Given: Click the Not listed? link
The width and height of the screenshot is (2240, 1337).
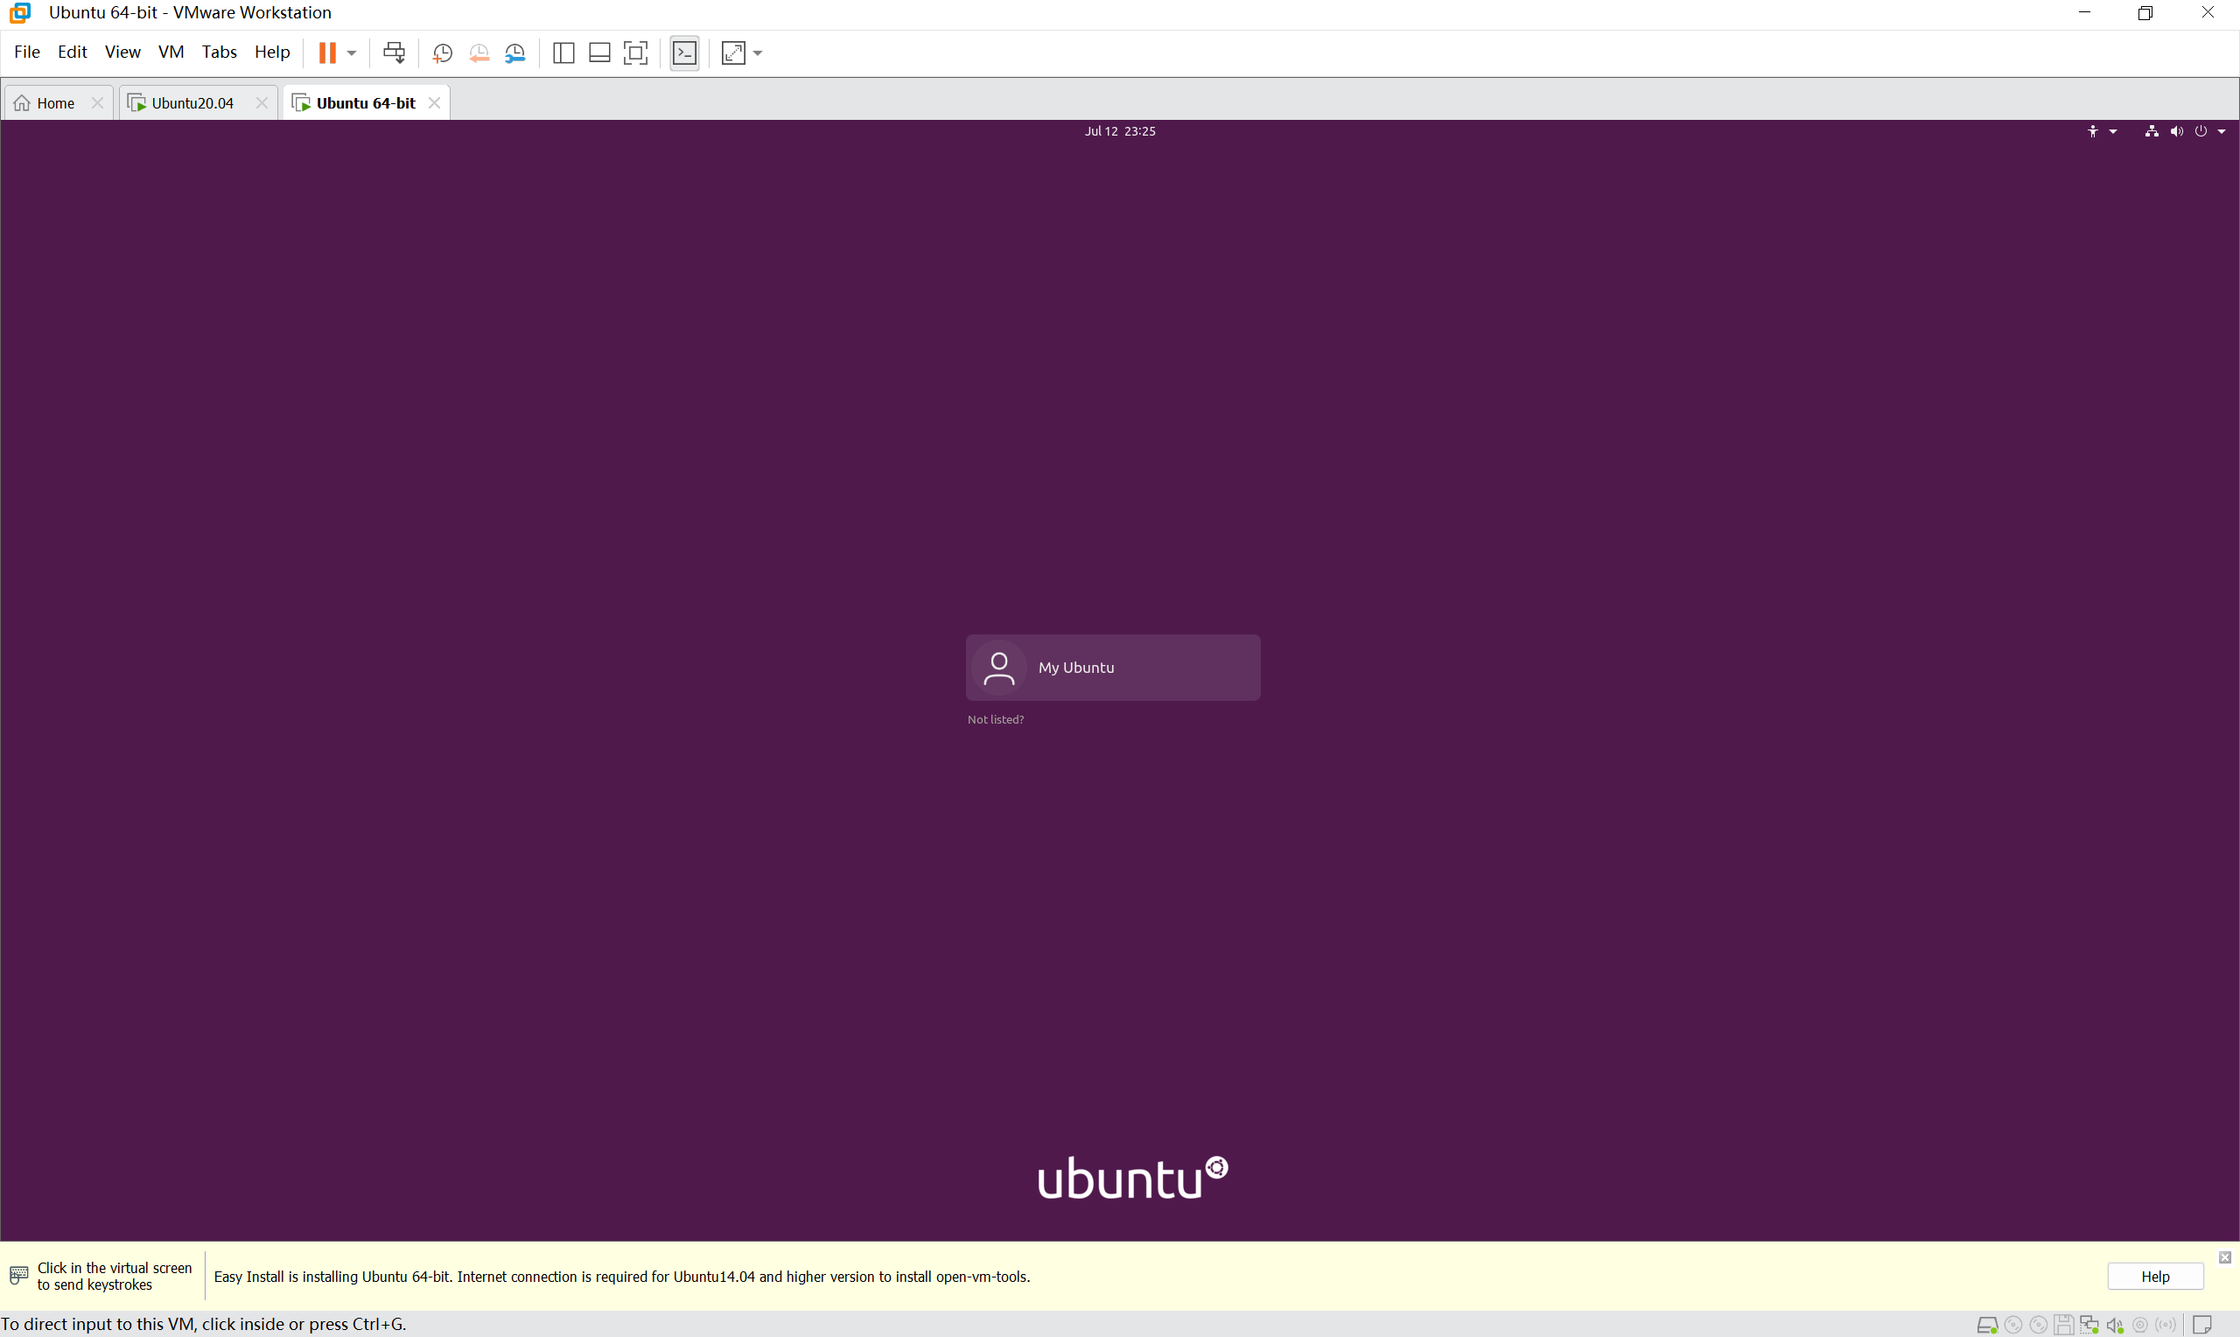Looking at the screenshot, I should (x=995, y=720).
